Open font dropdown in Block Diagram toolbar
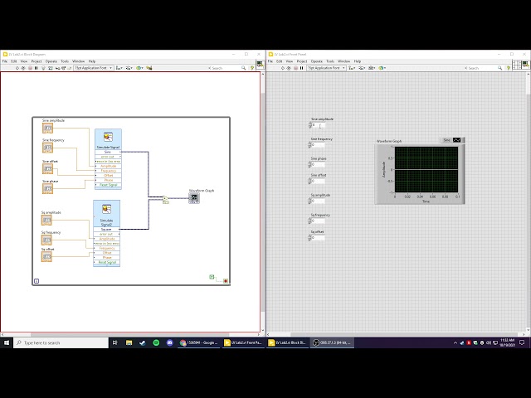 click(x=94, y=68)
